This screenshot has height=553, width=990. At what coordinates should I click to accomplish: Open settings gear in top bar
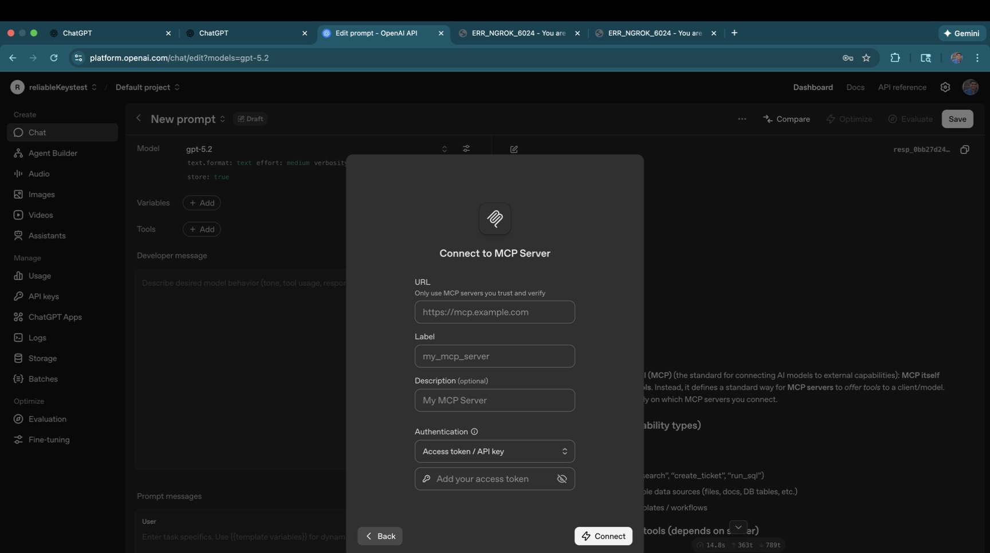pos(945,87)
